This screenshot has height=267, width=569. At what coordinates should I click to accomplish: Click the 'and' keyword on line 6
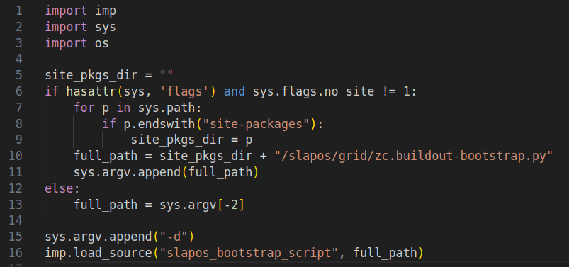point(235,91)
